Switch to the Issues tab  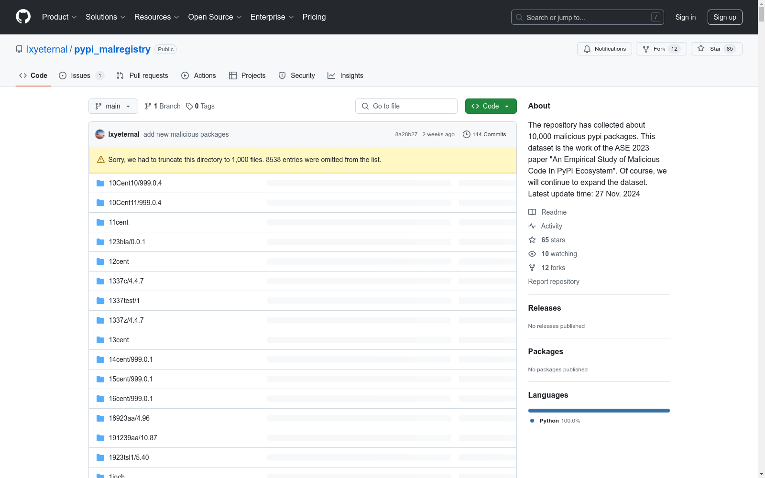(x=81, y=76)
